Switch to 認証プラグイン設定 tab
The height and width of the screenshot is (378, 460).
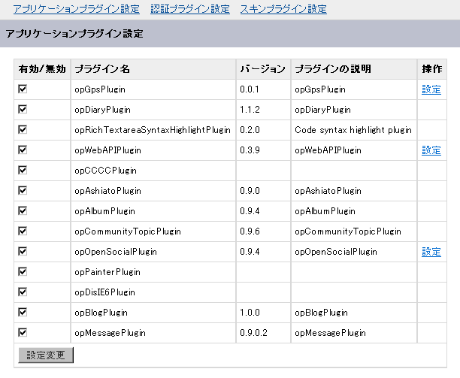[190, 10]
